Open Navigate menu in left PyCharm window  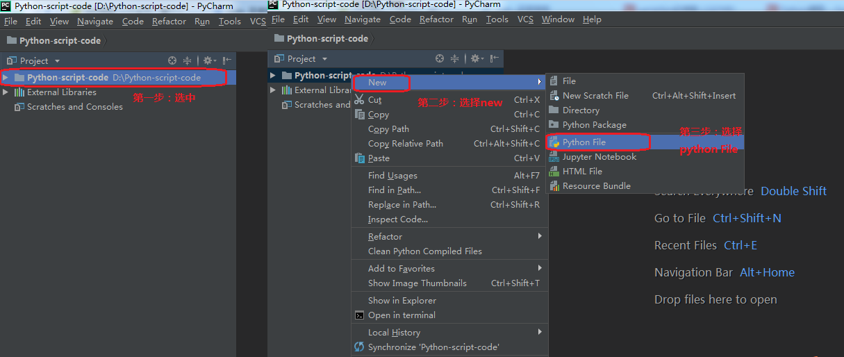pyautogui.click(x=94, y=22)
